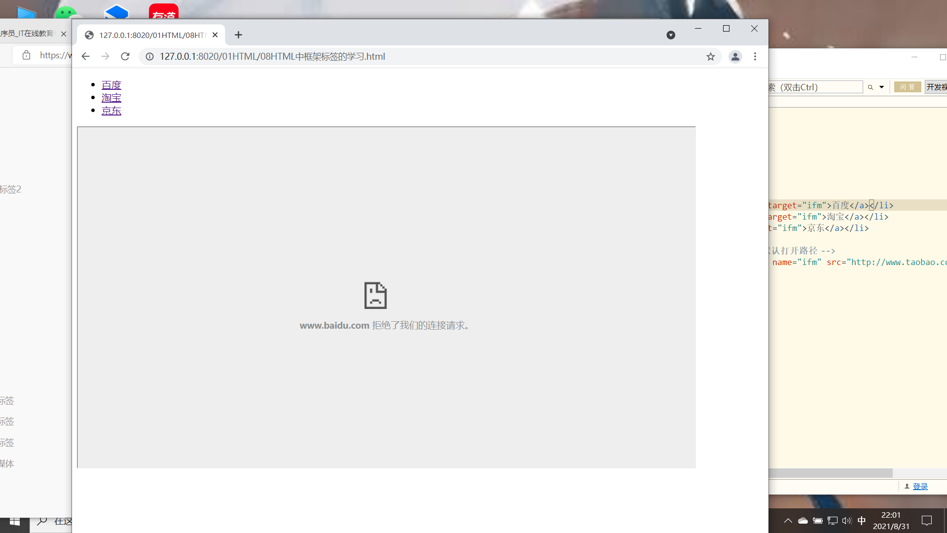Open the 淘宝 link
Image resolution: width=947 pixels, height=533 pixels.
pyautogui.click(x=111, y=98)
